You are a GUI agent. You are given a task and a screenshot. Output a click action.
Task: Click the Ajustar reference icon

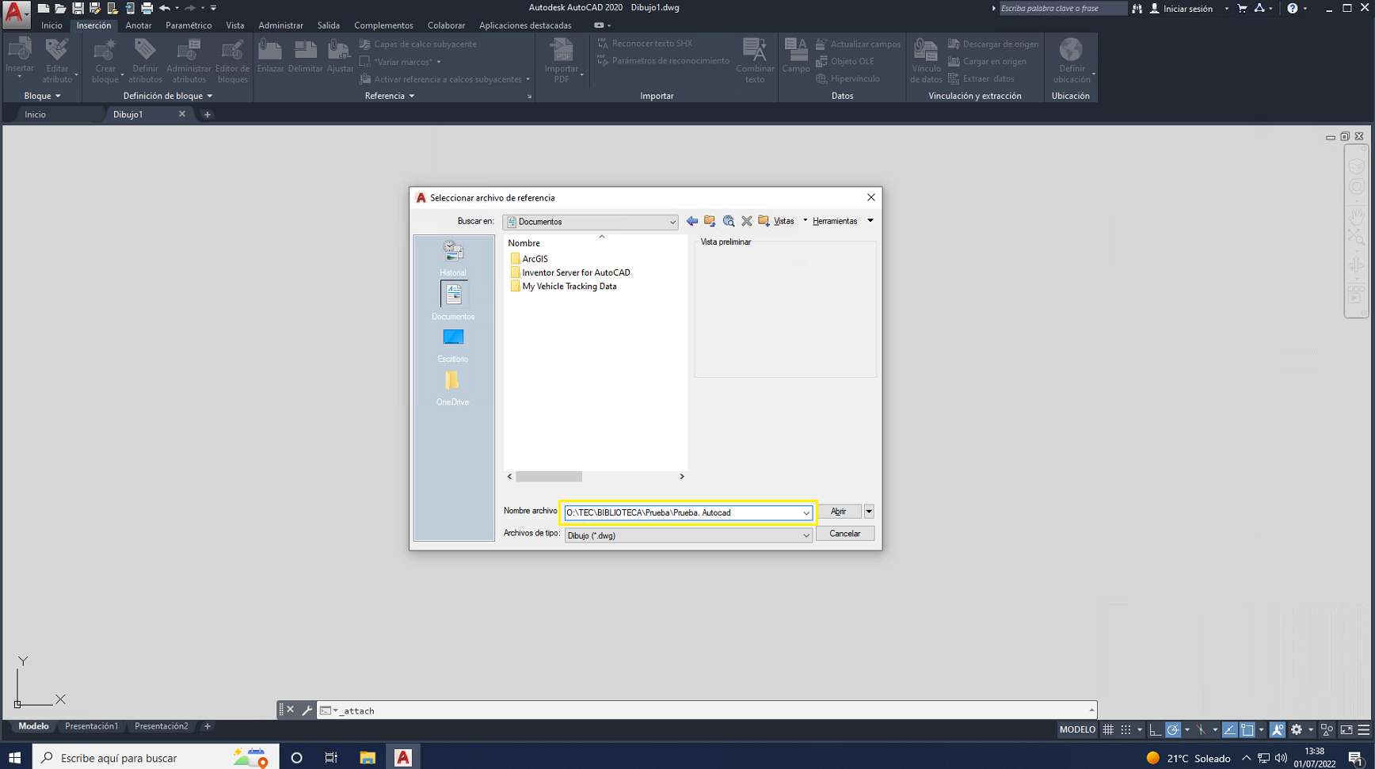340,50
